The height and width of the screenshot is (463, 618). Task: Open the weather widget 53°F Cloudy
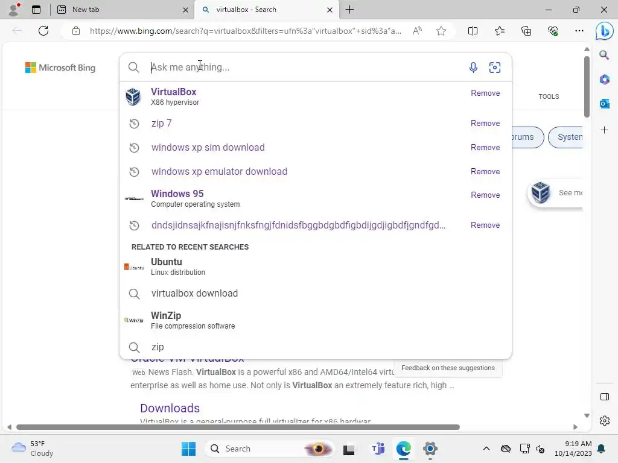tap(33, 449)
